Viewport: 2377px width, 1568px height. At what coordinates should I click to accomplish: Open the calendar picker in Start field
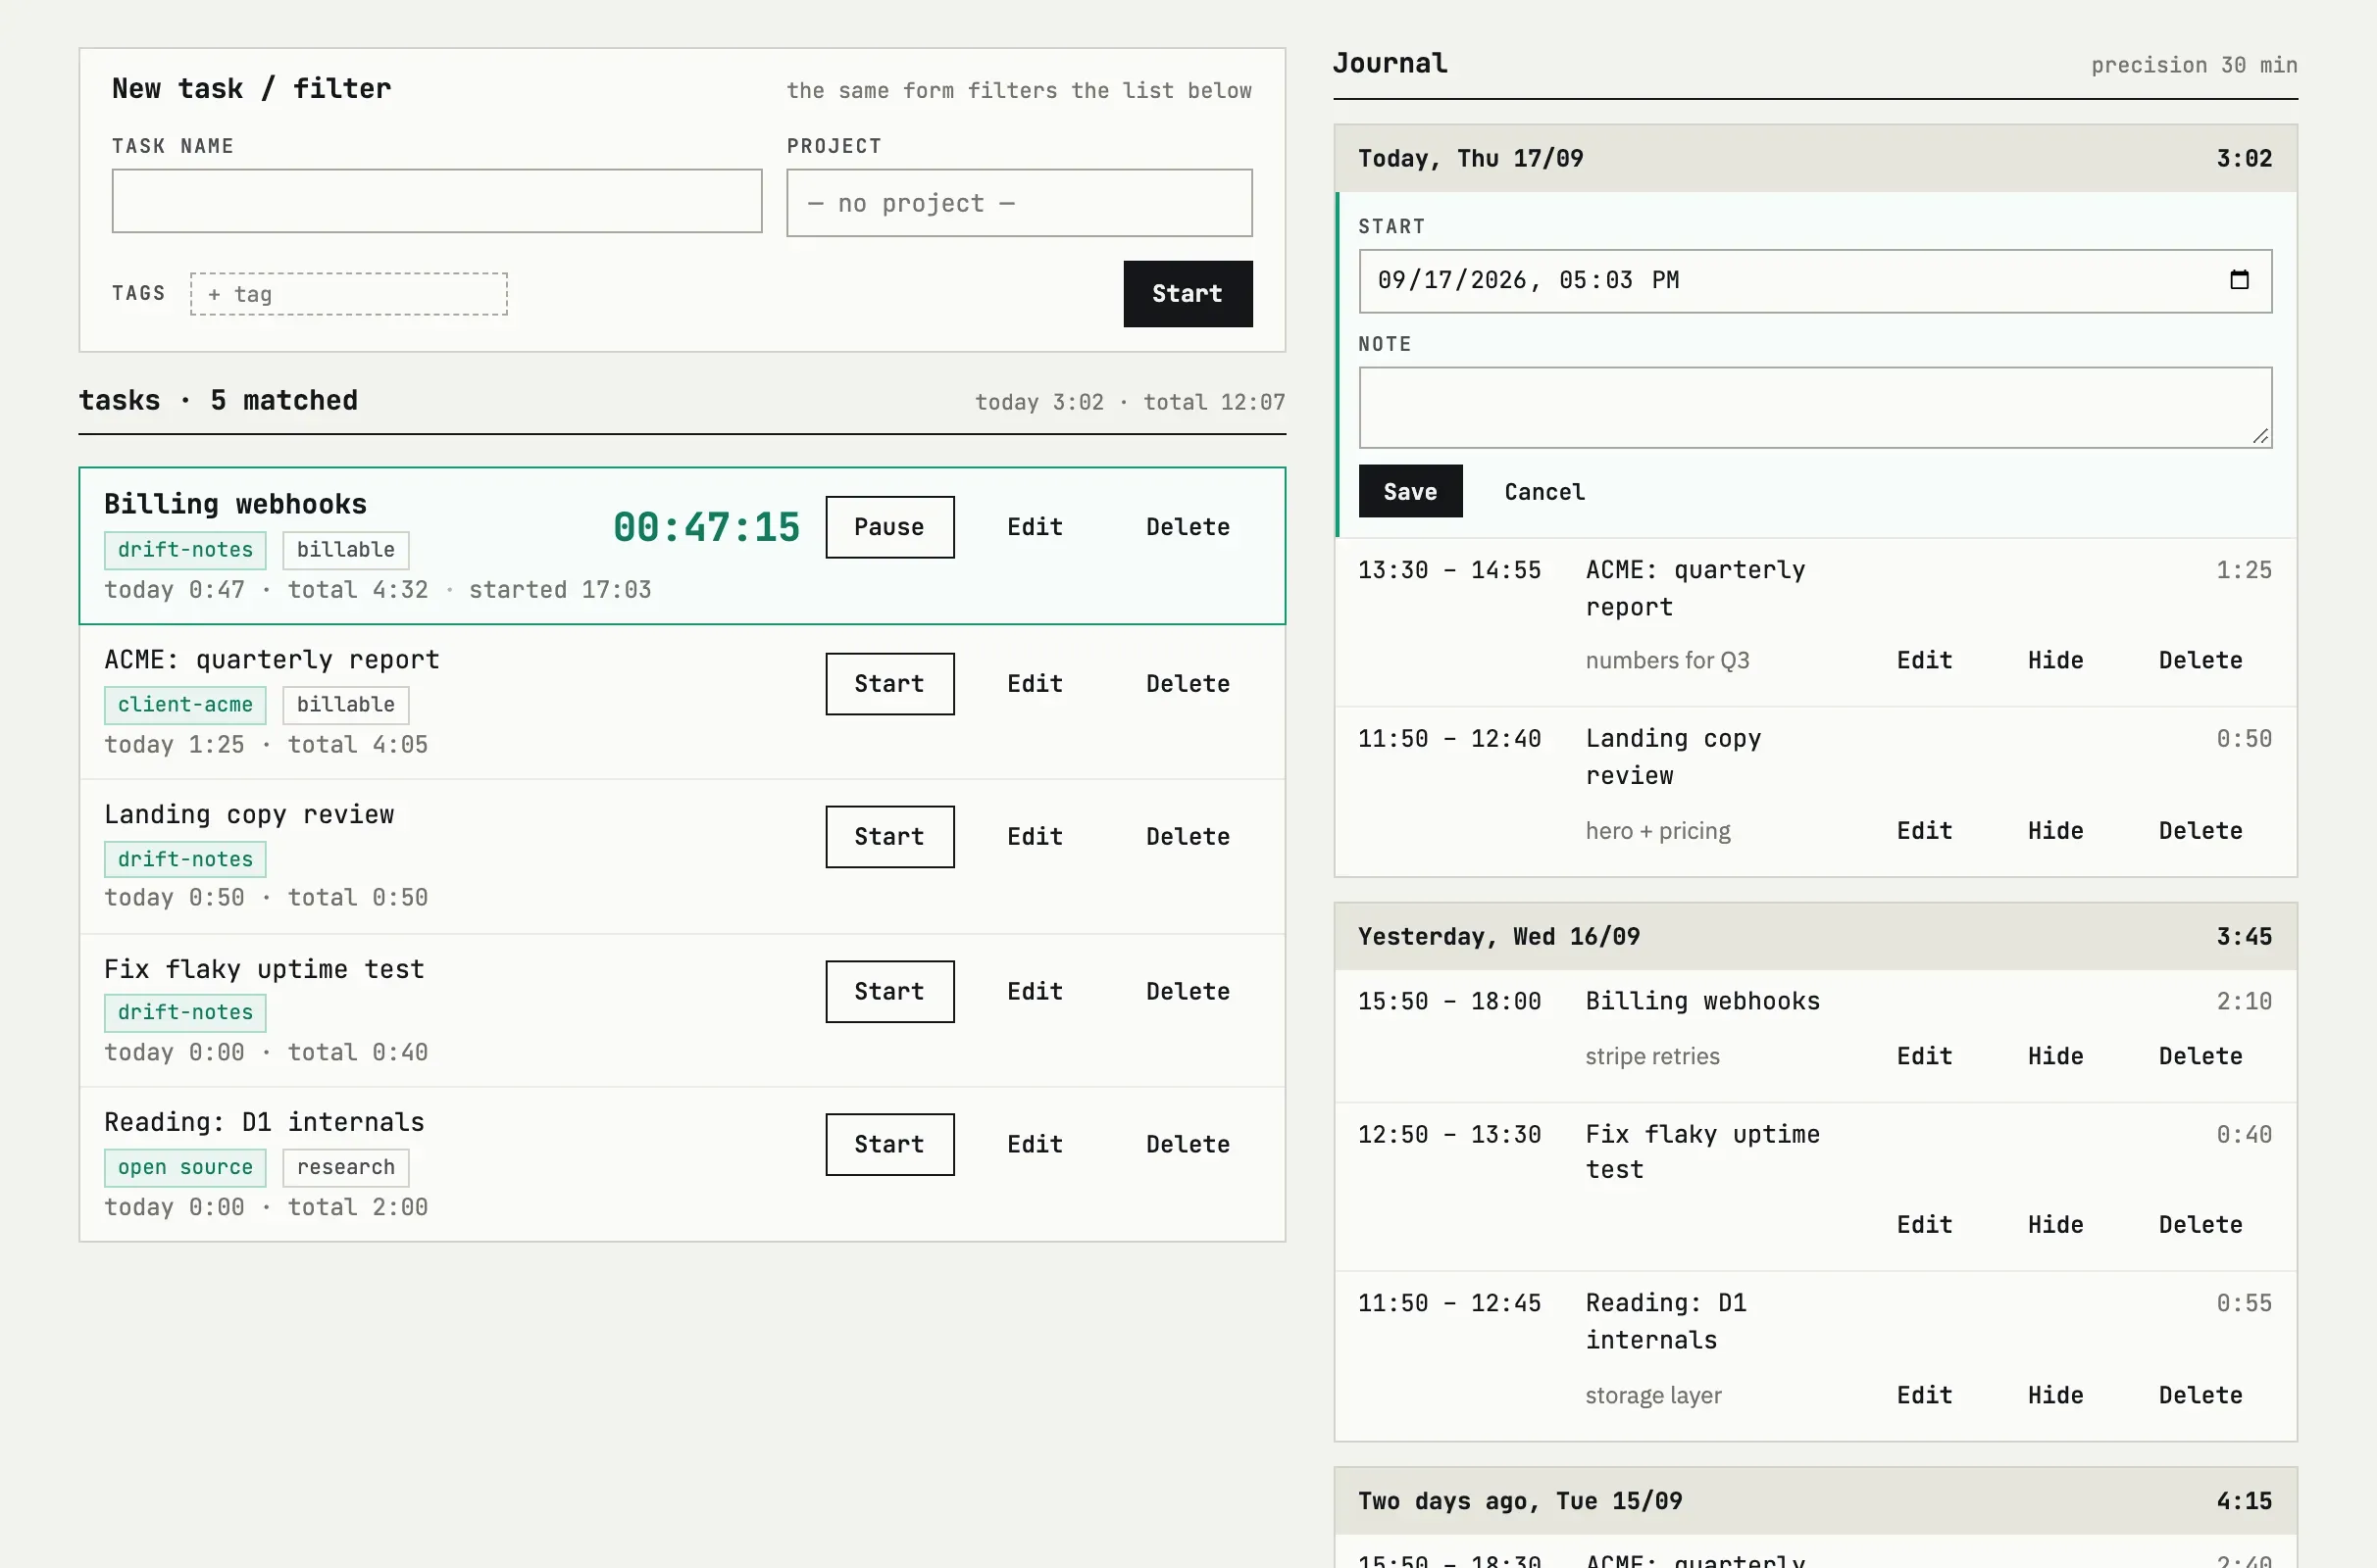pos(2239,280)
